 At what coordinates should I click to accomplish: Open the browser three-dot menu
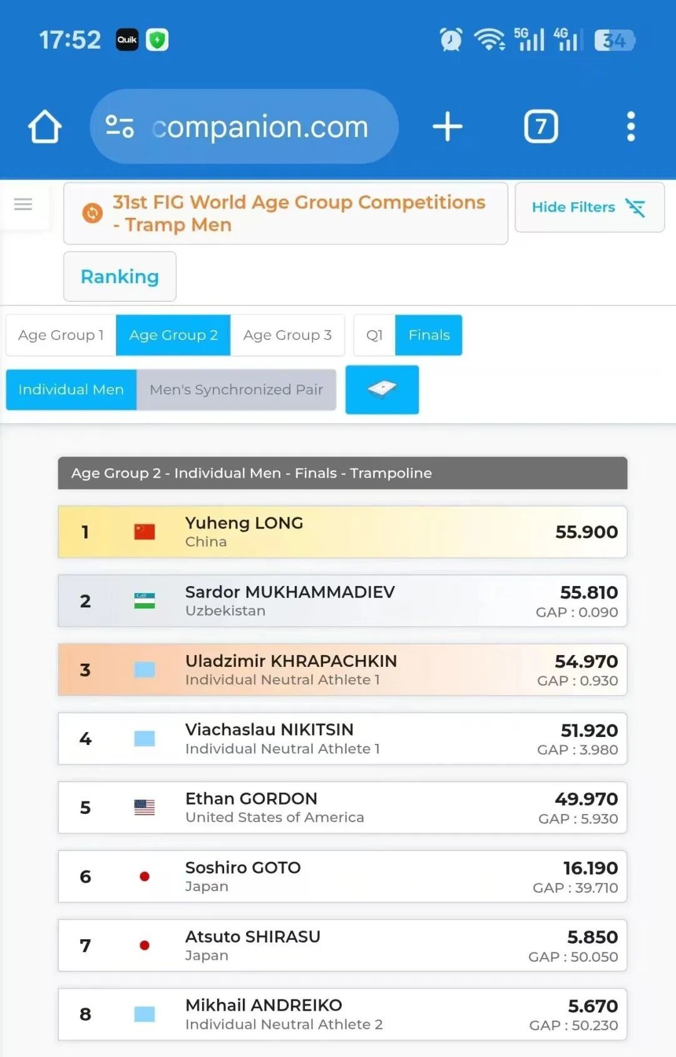[631, 126]
